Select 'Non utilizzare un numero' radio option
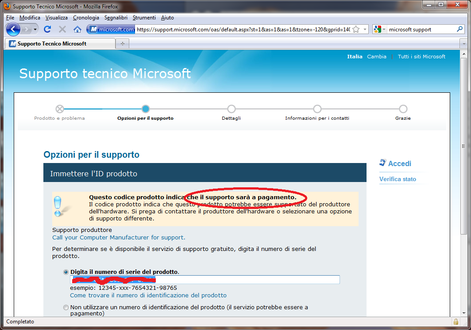 point(66,307)
